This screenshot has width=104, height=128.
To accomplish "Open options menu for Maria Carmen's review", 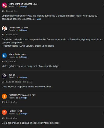I will pos(103,5).
